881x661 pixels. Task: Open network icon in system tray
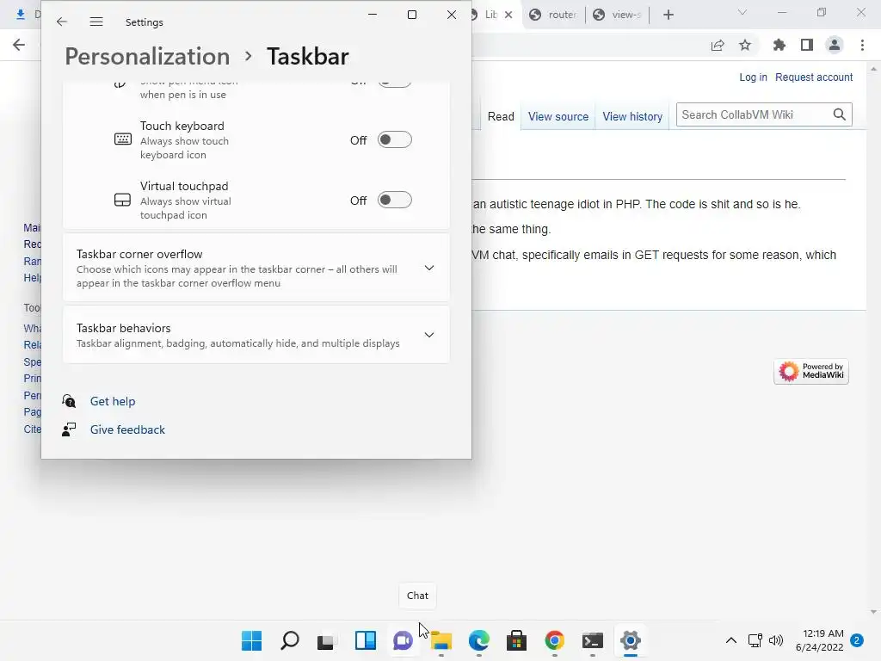755,640
